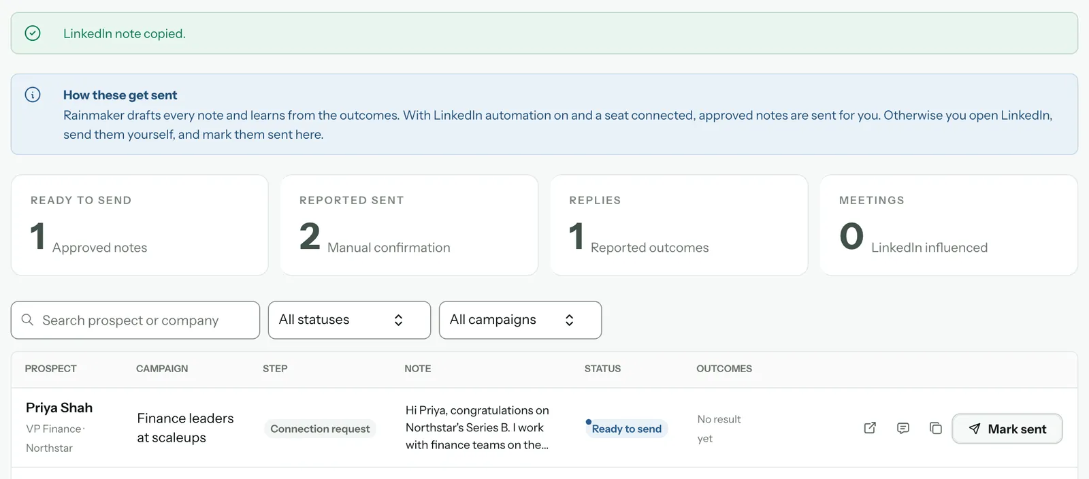The height and width of the screenshot is (479, 1089).
Task: Click the copy note icon in Priya Shah's row
Action: coord(936,428)
